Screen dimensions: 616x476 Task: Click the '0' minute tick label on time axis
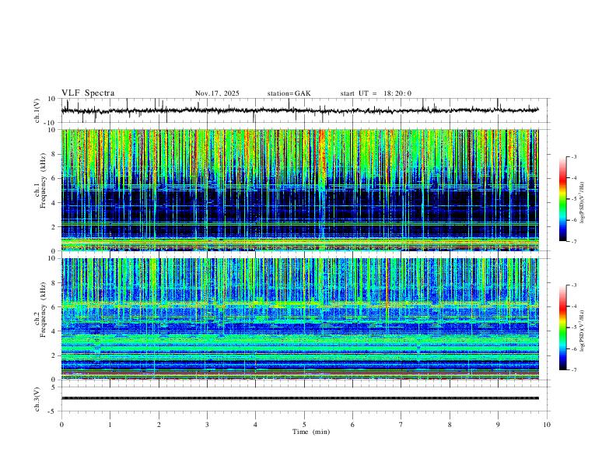(61, 425)
